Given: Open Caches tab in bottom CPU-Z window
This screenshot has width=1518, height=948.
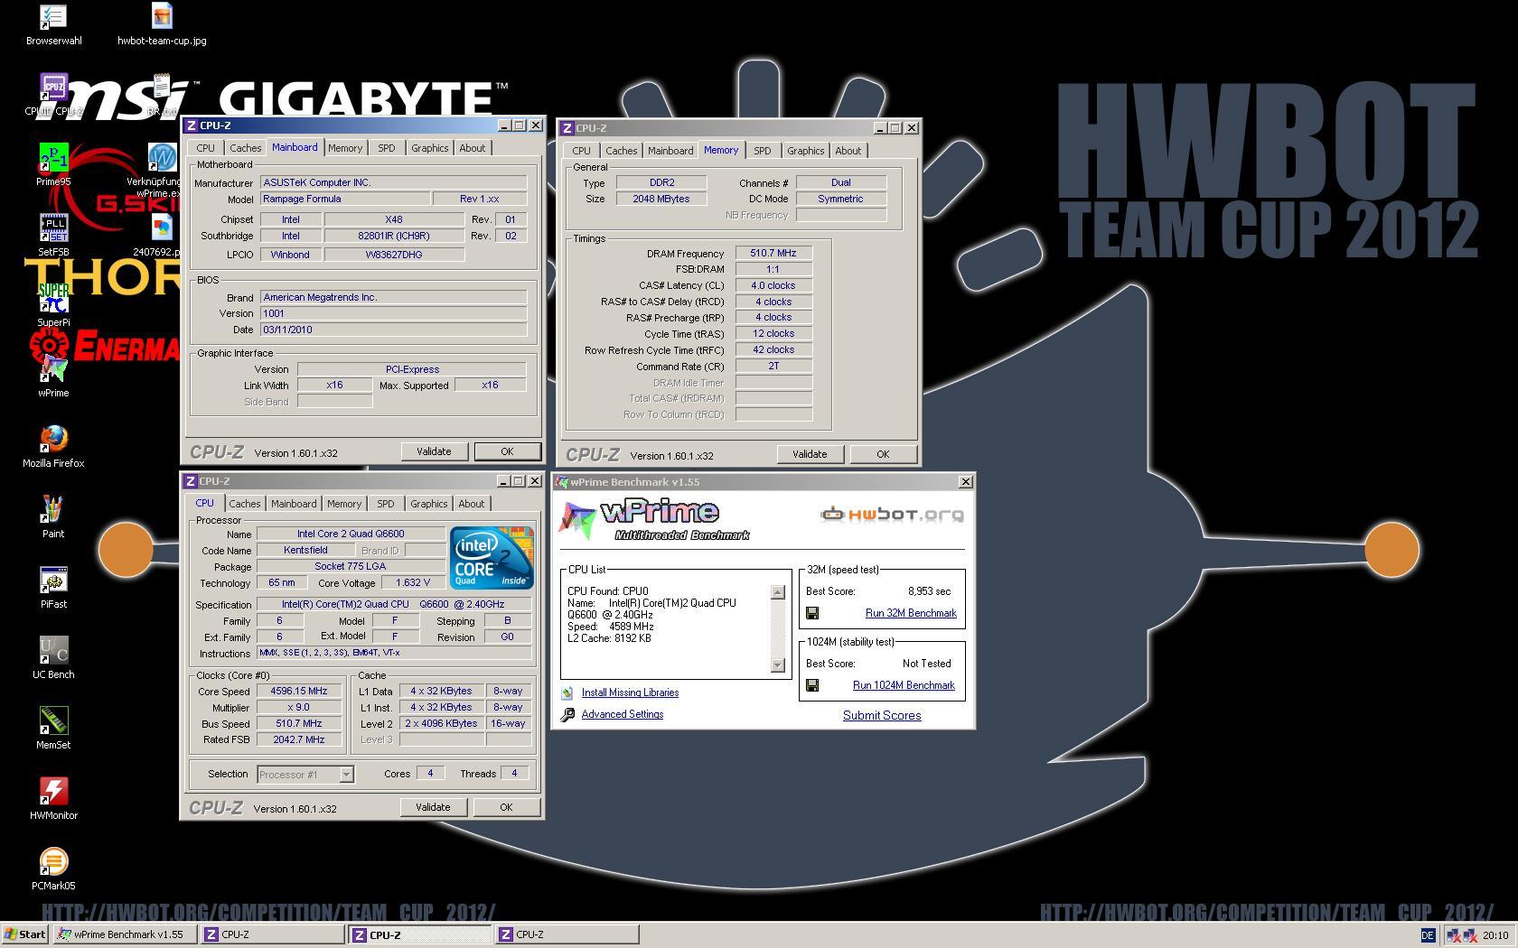Looking at the screenshot, I should (x=244, y=504).
